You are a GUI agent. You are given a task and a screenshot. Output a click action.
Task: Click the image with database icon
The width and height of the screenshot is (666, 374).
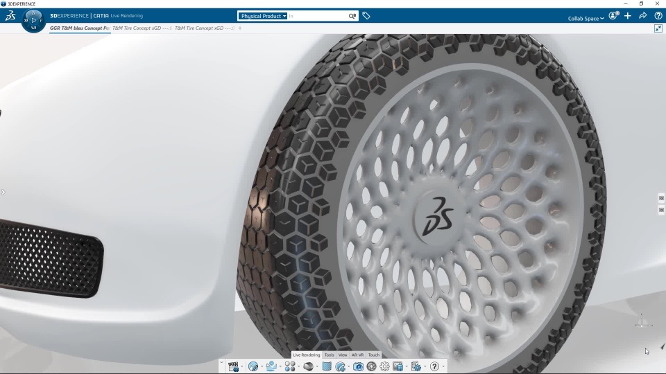(x=398, y=366)
